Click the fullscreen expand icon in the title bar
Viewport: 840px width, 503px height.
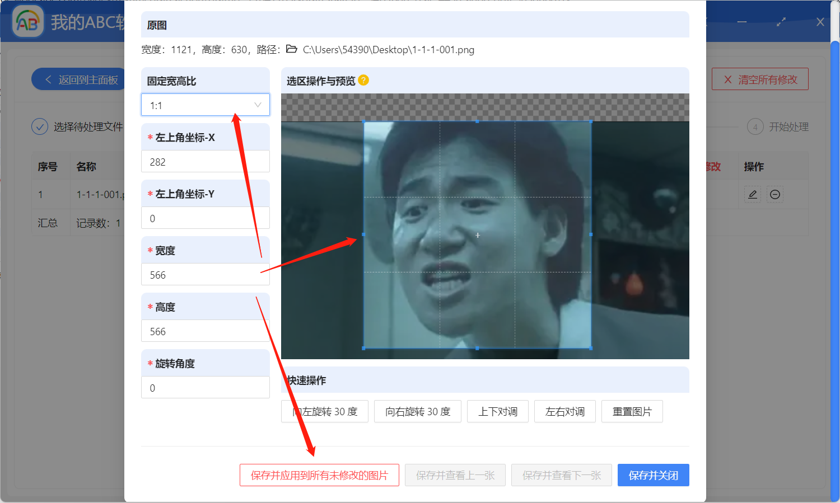tap(781, 22)
